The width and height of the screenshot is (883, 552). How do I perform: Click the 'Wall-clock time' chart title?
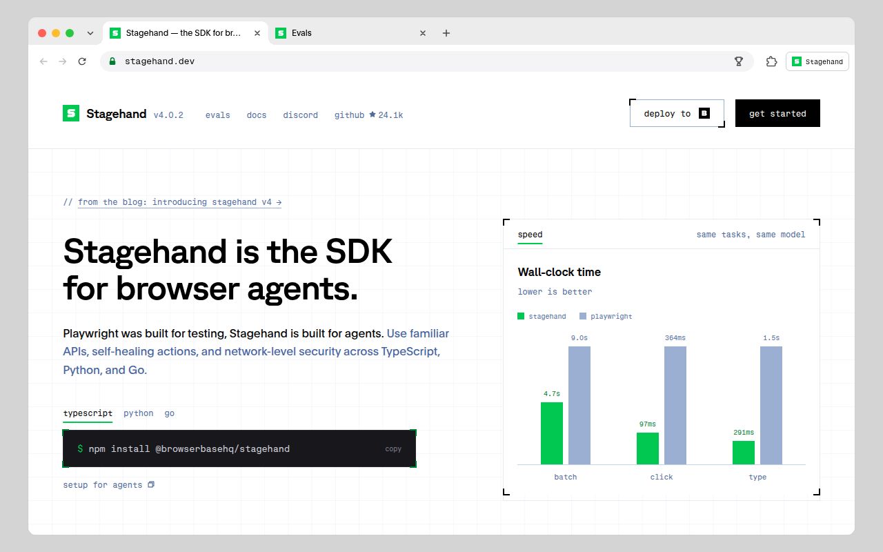pyautogui.click(x=559, y=272)
